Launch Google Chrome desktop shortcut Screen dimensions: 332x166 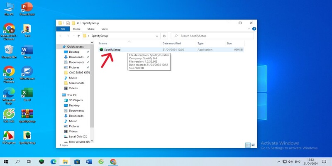9,74
